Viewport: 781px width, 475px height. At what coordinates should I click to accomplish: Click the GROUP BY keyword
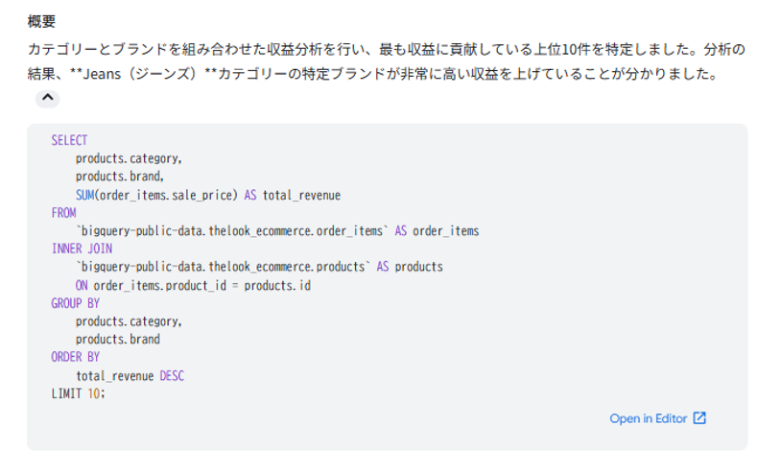point(75,303)
